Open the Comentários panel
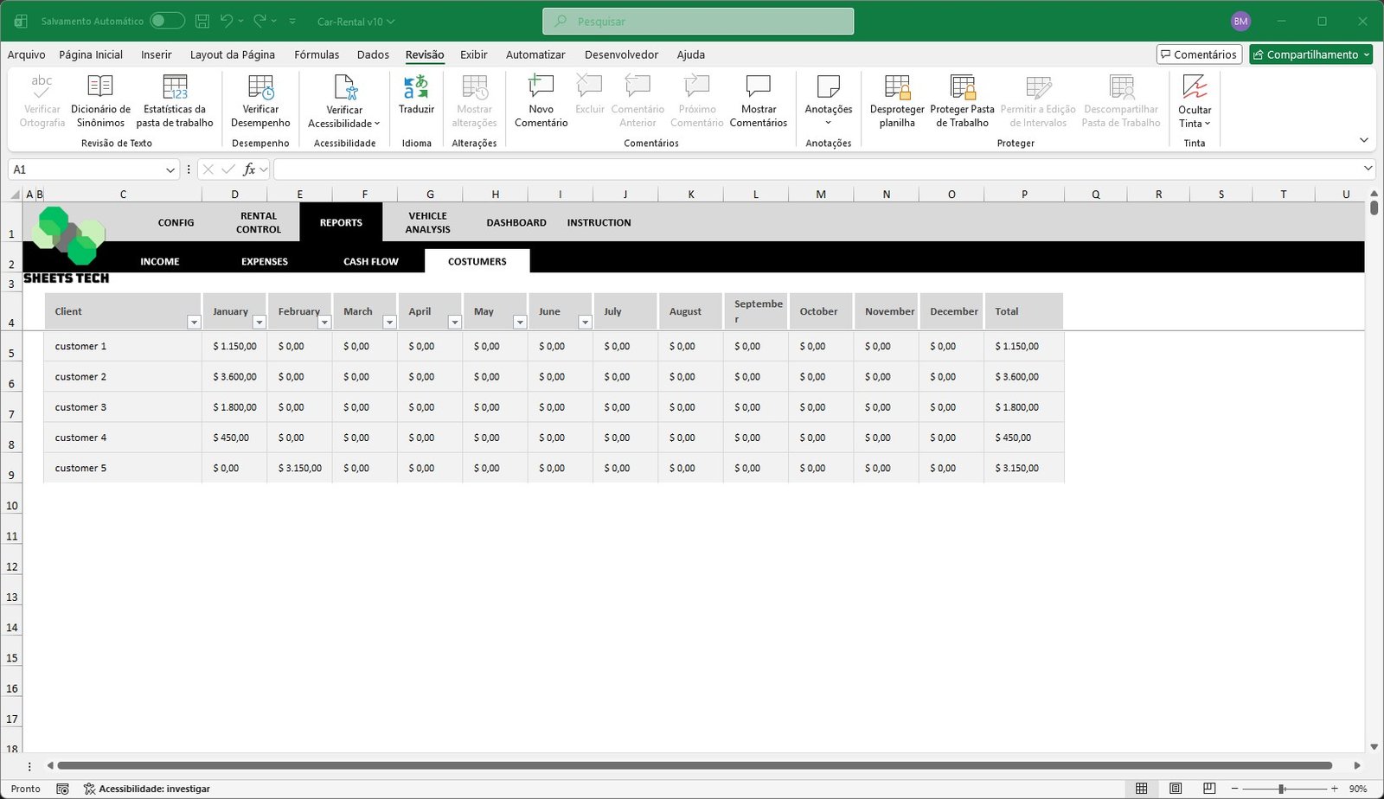The image size is (1384, 799). [x=1199, y=54]
